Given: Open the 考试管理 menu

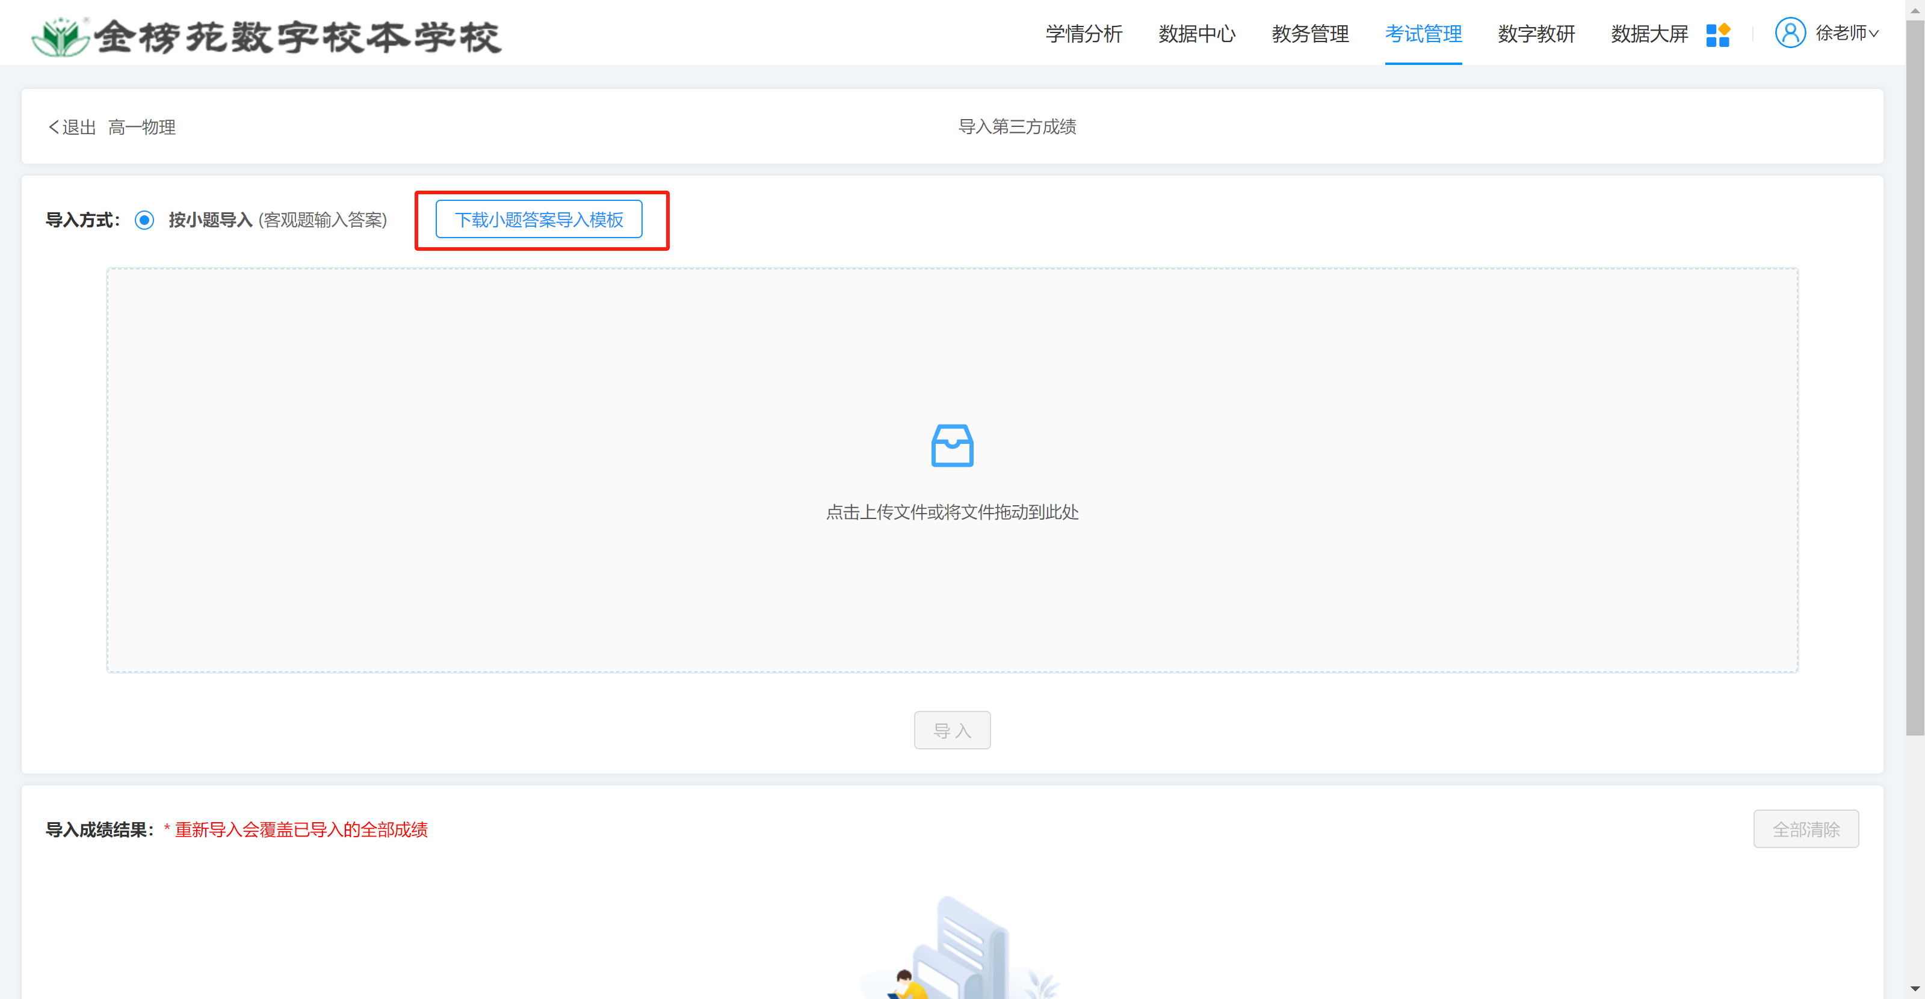Looking at the screenshot, I should coord(1423,34).
